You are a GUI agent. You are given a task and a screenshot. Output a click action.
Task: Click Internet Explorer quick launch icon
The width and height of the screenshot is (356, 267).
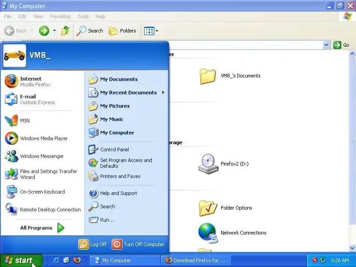tap(56, 260)
